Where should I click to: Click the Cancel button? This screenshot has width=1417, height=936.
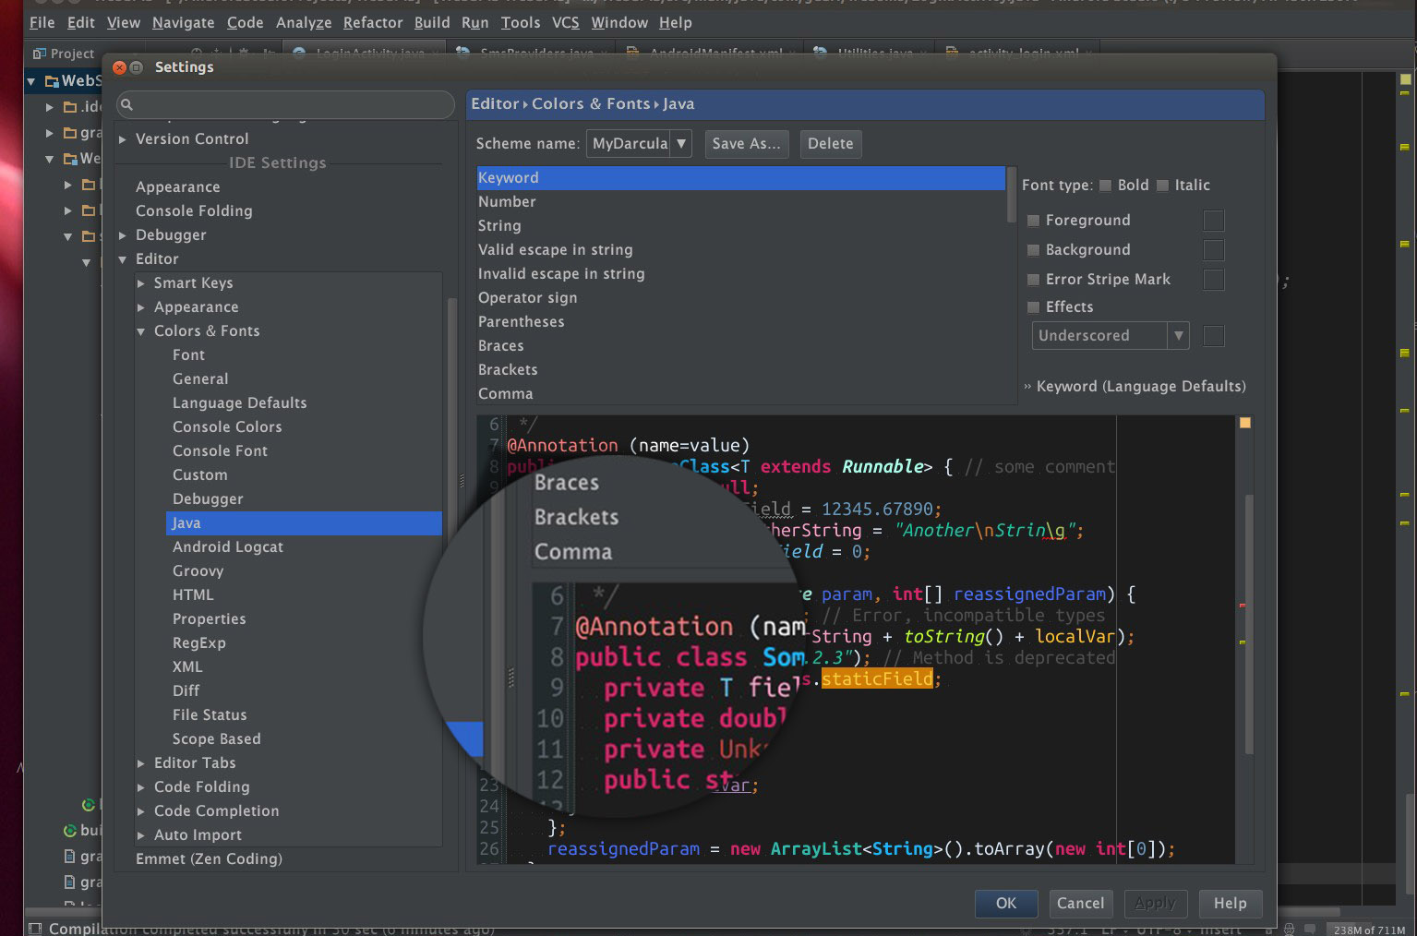1080,904
